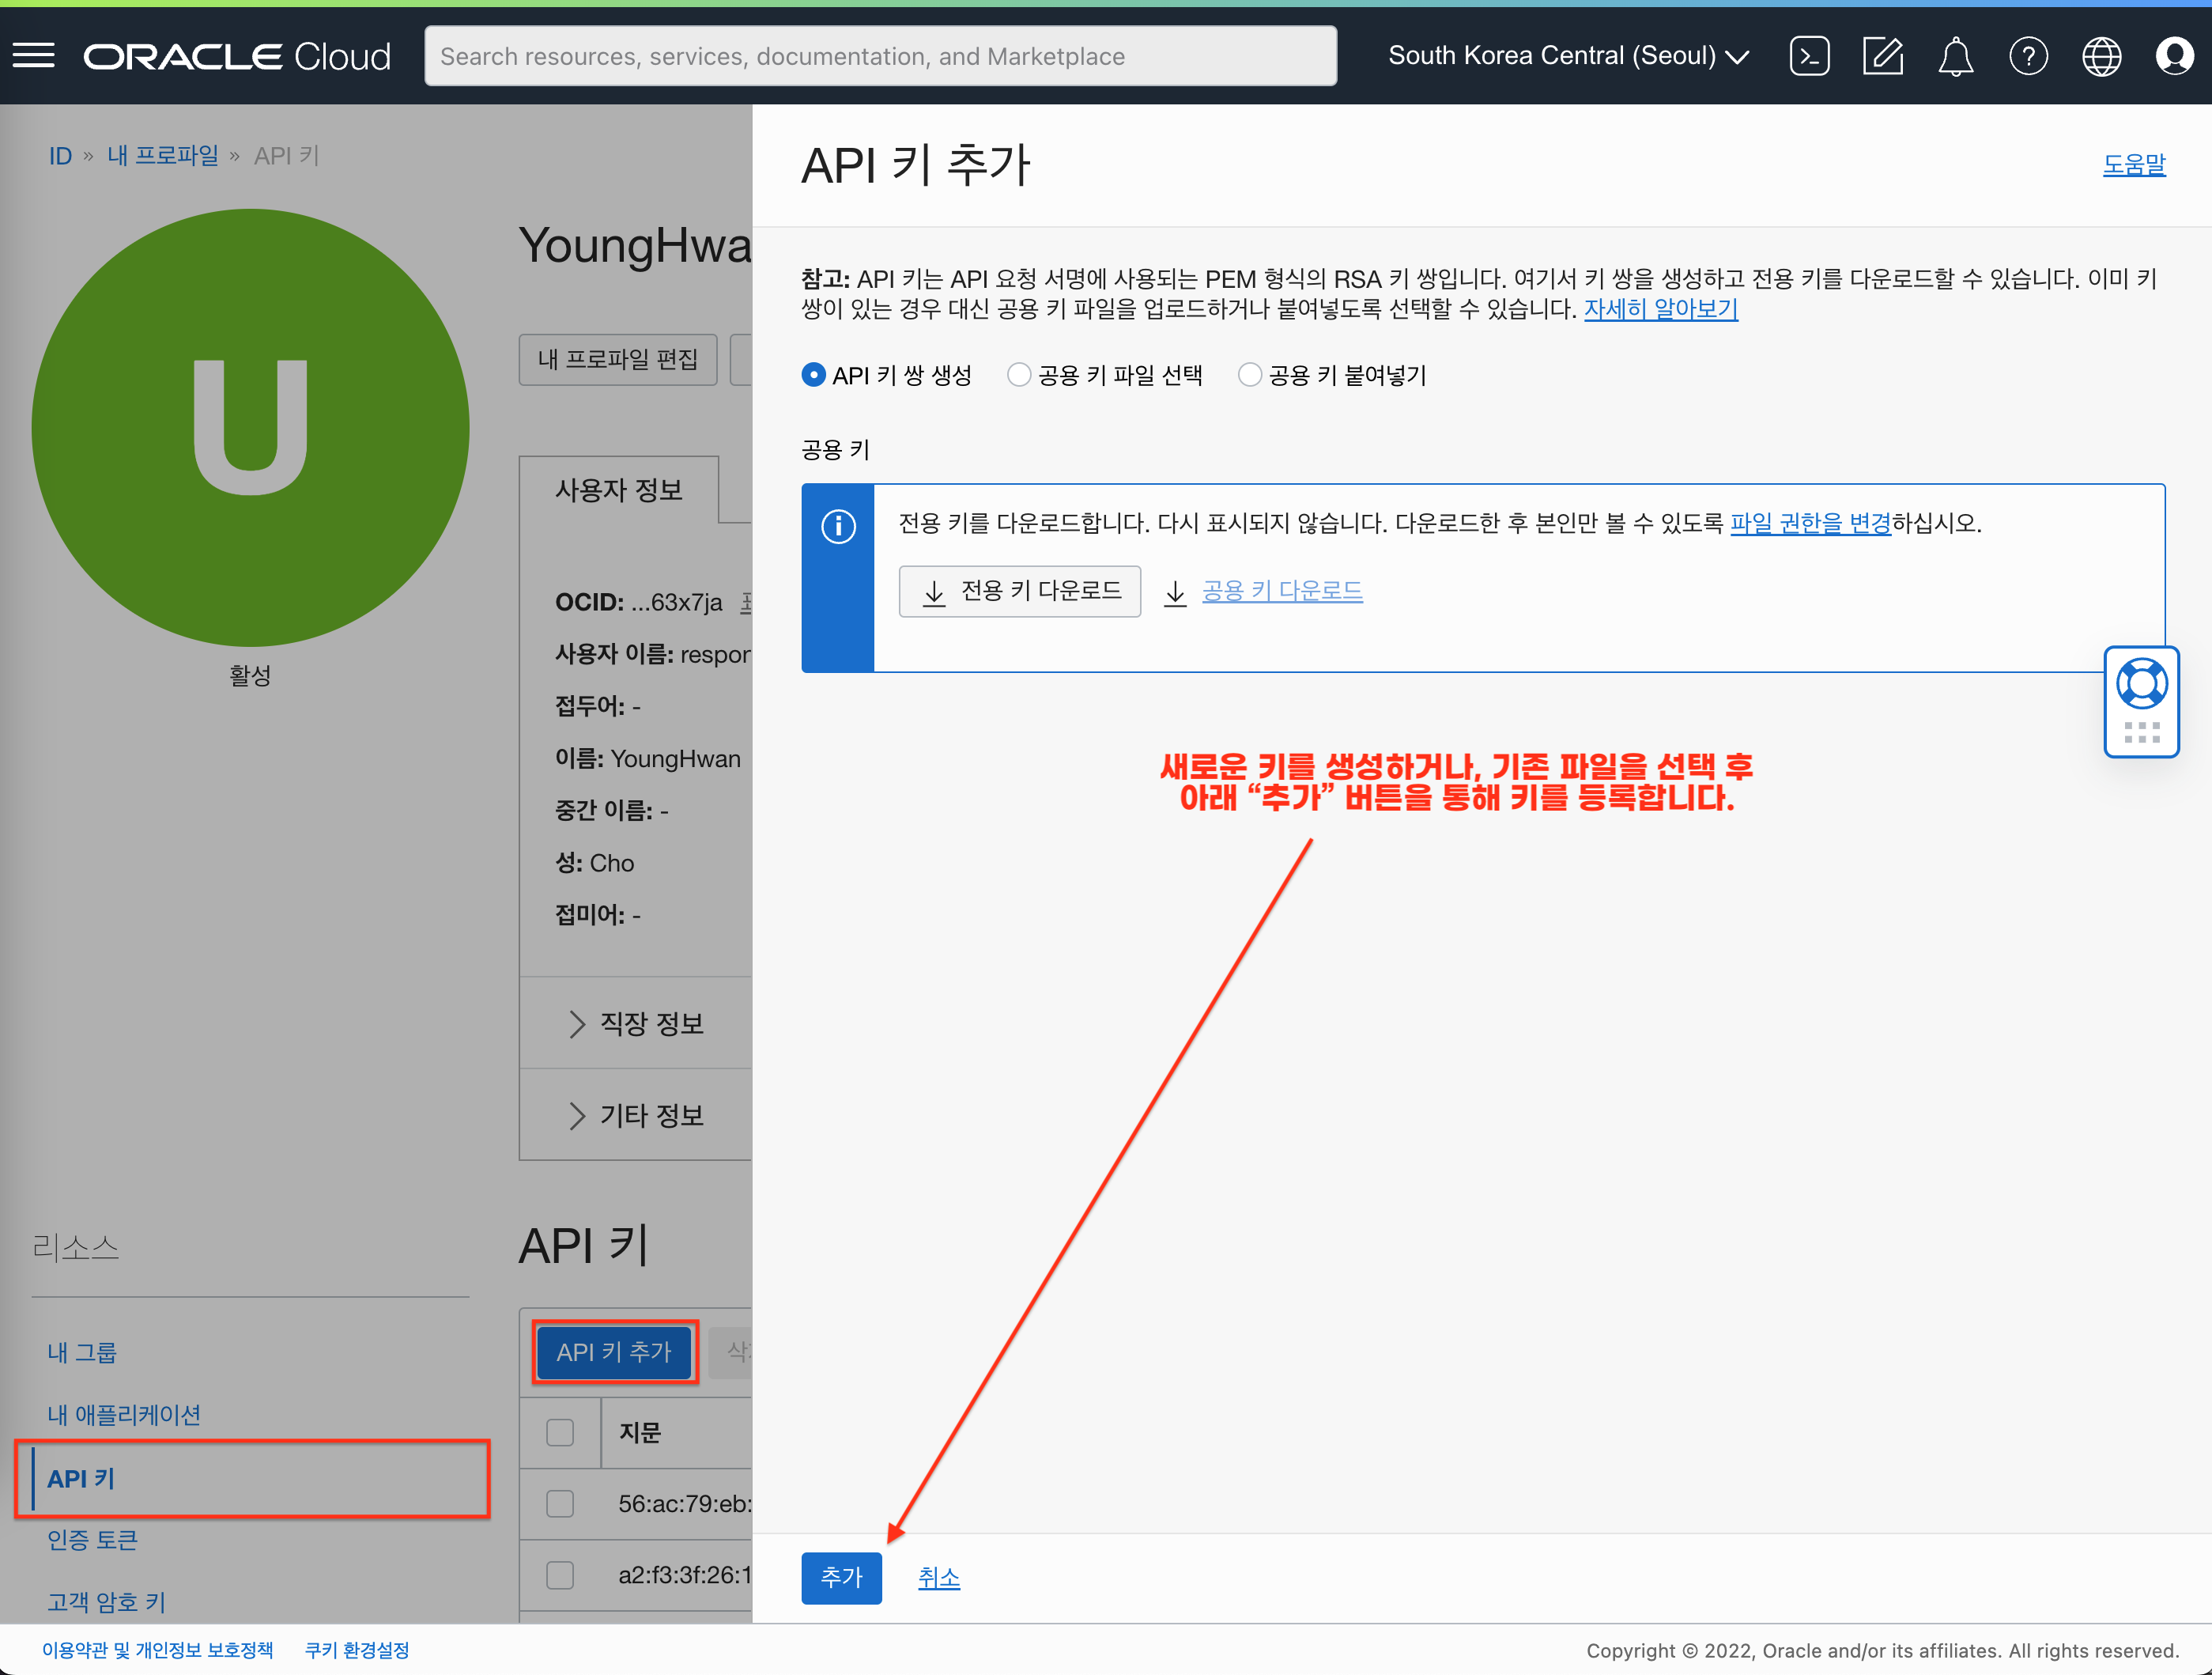The height and width of the screenshot is (1675, 2212).
Task: Open 인증 토큰 in resources menu
Action: point(92,1539)
